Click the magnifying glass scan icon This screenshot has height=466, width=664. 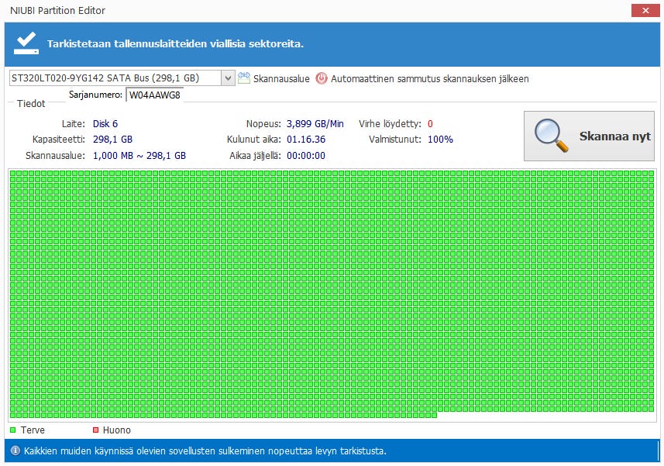(x=551, y=136)
